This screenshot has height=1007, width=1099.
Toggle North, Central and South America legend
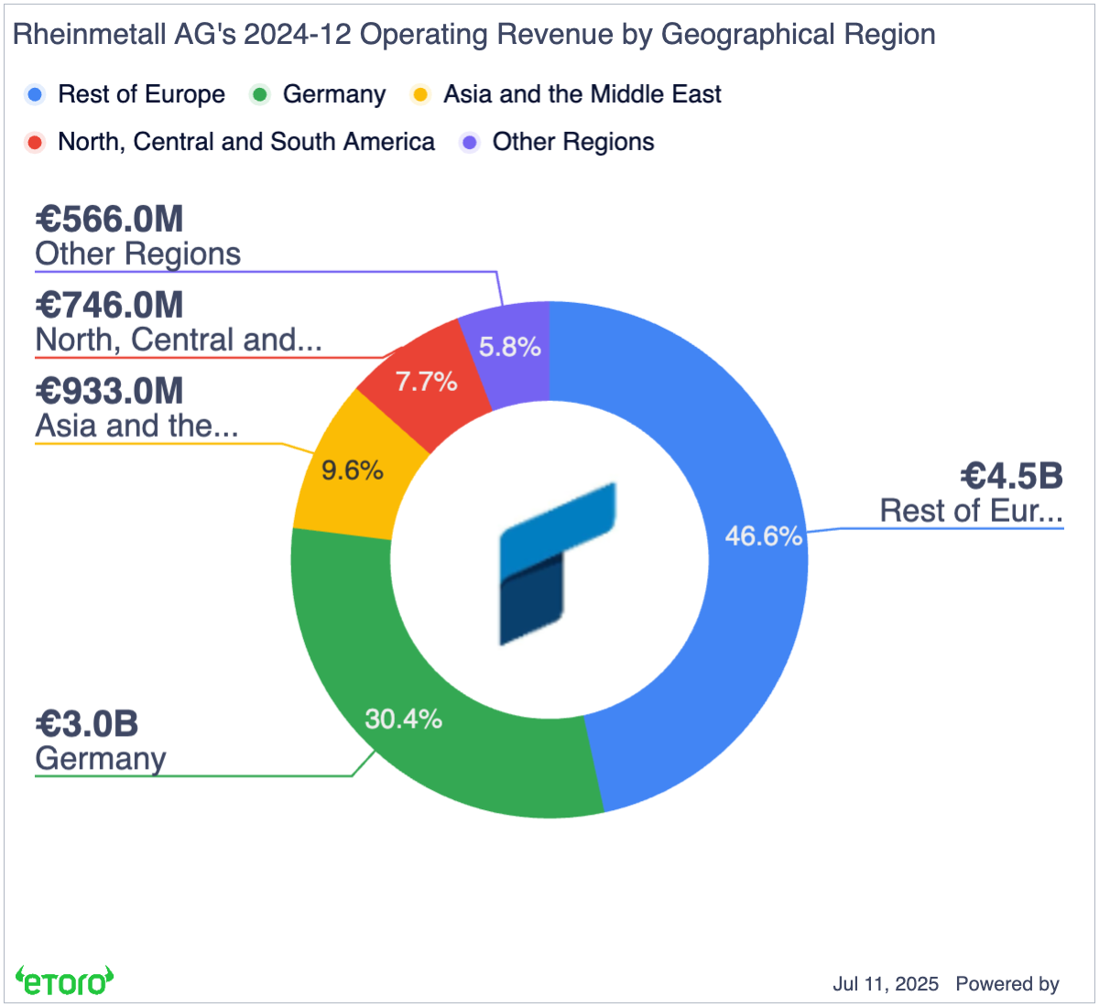(x=230, y=142)
